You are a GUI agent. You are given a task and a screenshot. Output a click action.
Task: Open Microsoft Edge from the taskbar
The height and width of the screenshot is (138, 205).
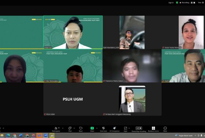(x=8, y=135)
